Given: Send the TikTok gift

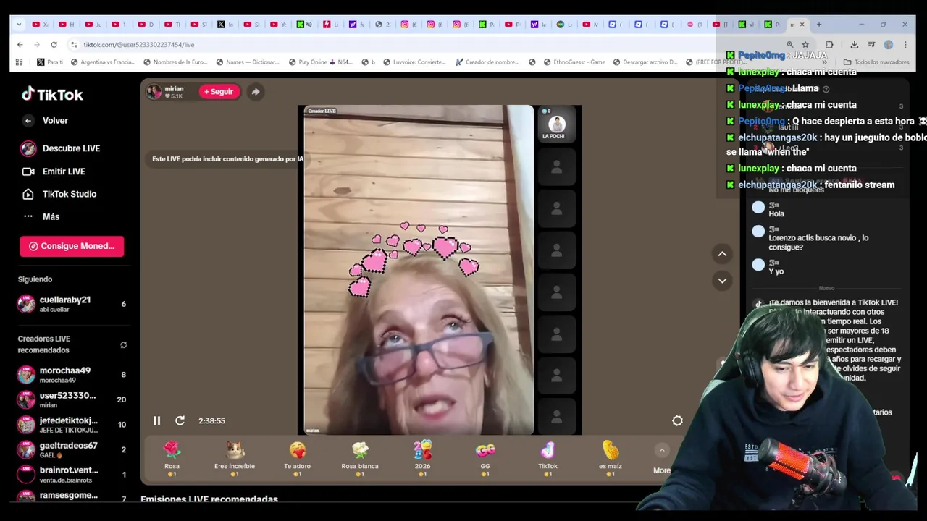Looking at the screenshot, I should 548,459.
